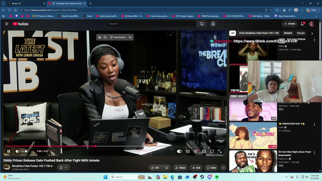Open the YouTube guide hamburger menu

coord(7,24)
